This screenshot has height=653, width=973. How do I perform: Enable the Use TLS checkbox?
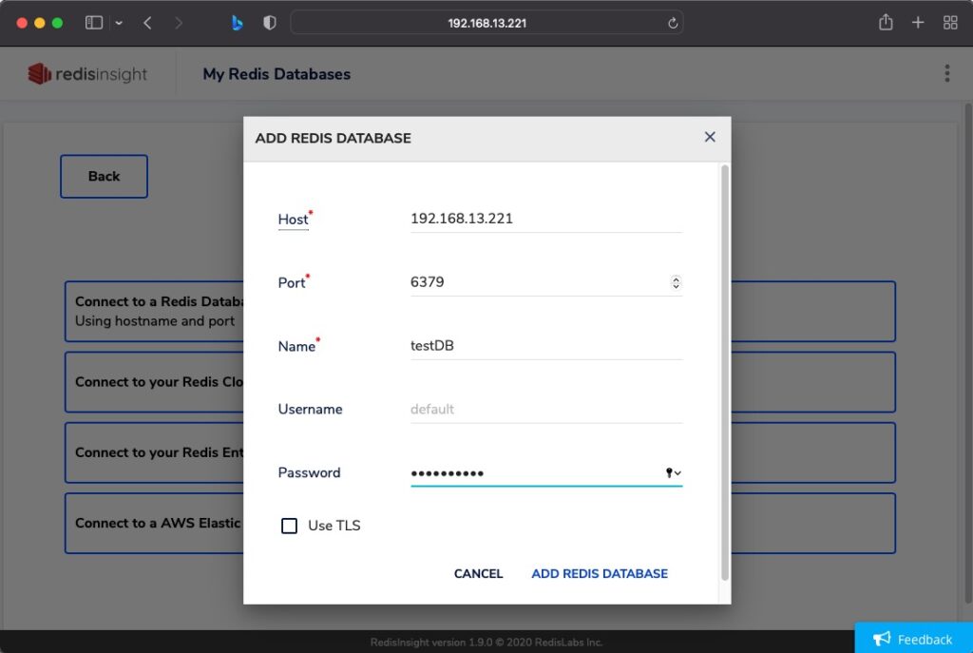coord(289,526)
